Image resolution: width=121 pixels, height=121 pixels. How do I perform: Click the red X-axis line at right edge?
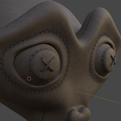[117, 69]
